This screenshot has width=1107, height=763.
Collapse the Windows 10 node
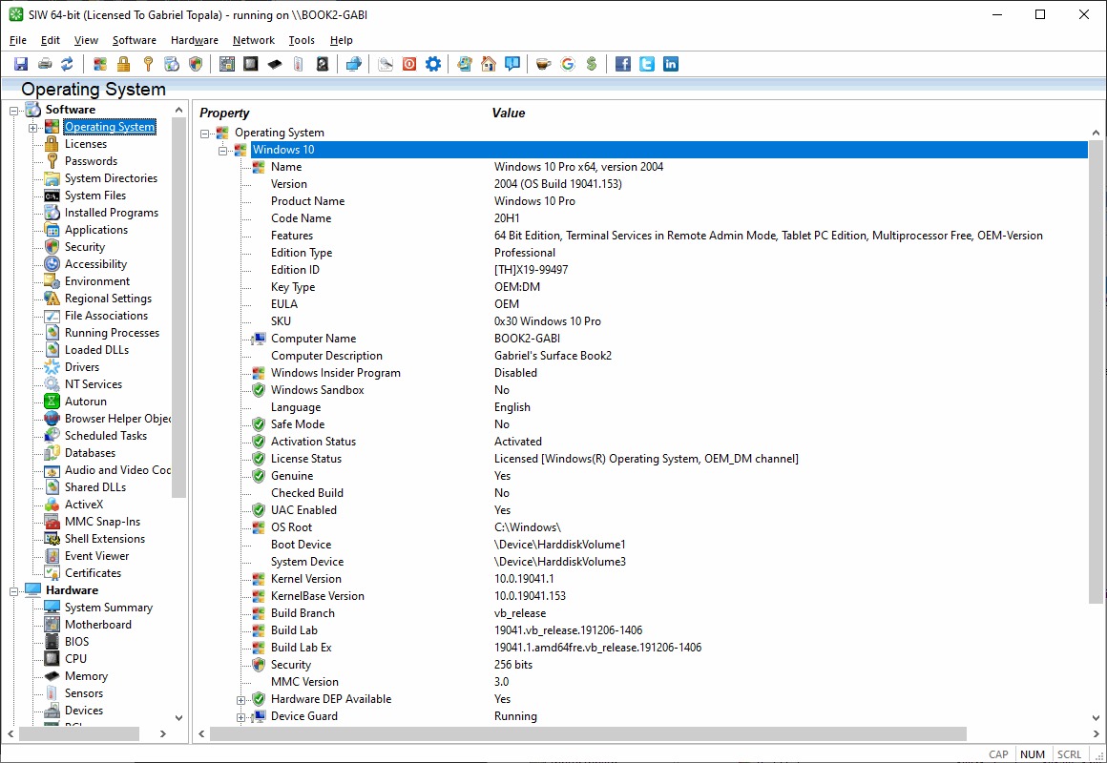click(223, 151)
